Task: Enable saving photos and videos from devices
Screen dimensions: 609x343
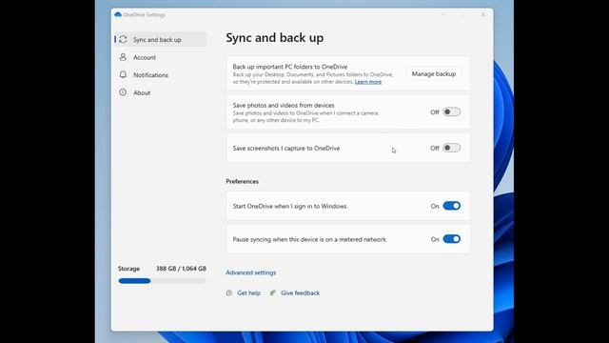Action: point(452,112)
